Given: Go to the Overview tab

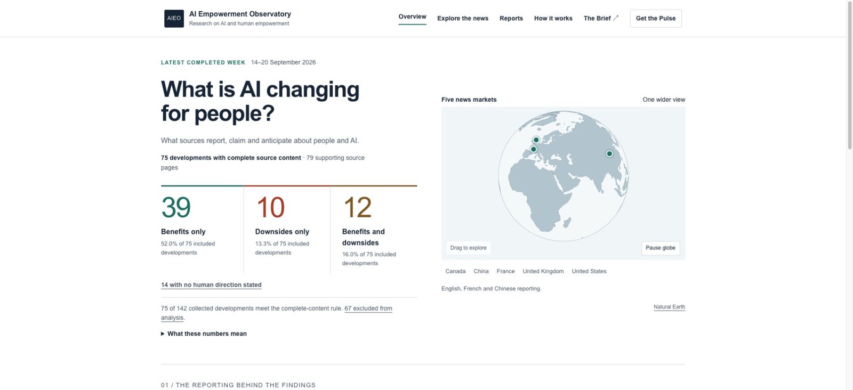Looking at the screenshot, I should pyautogui.click(x=412, y=17).
